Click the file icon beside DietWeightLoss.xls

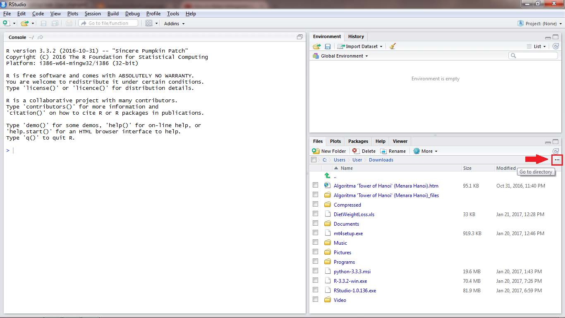pyautogui.click(x=328, y=214)
